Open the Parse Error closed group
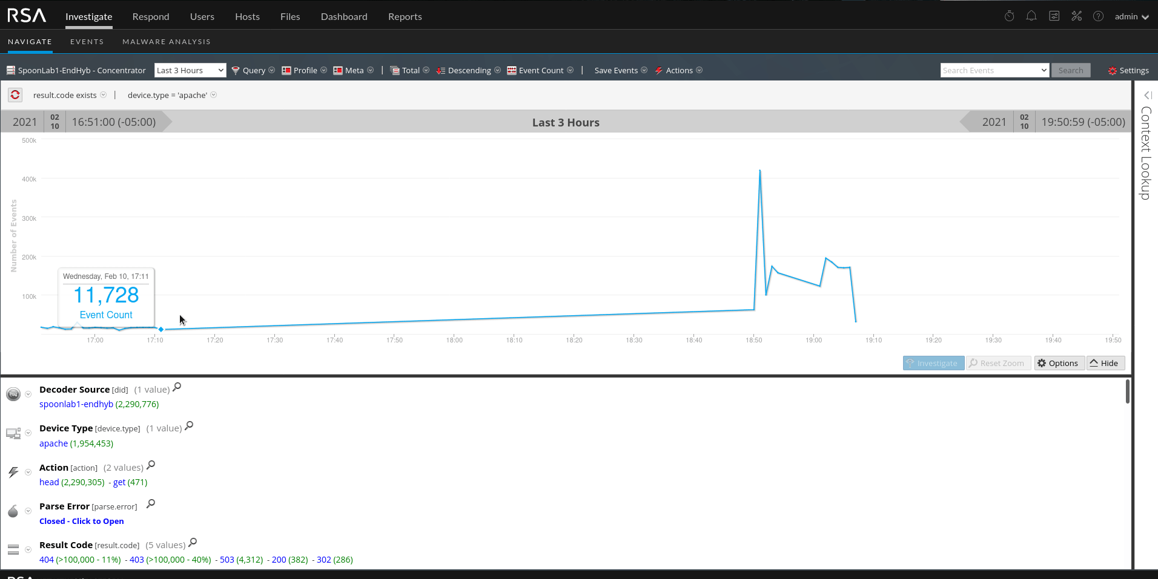Screen dimensions: 1158x579 point(82,521)
